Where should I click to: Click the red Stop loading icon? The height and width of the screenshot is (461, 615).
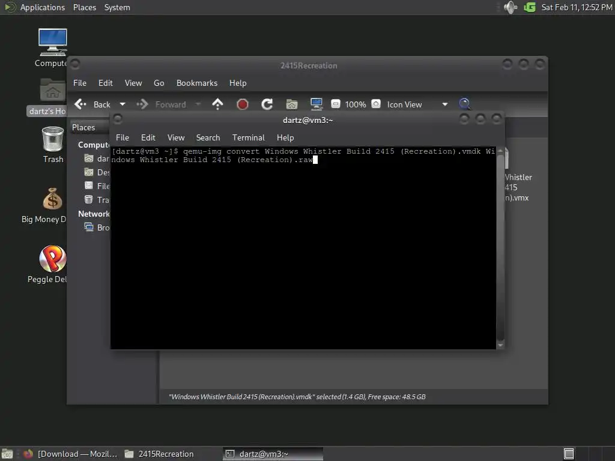[x=243, y=104]
